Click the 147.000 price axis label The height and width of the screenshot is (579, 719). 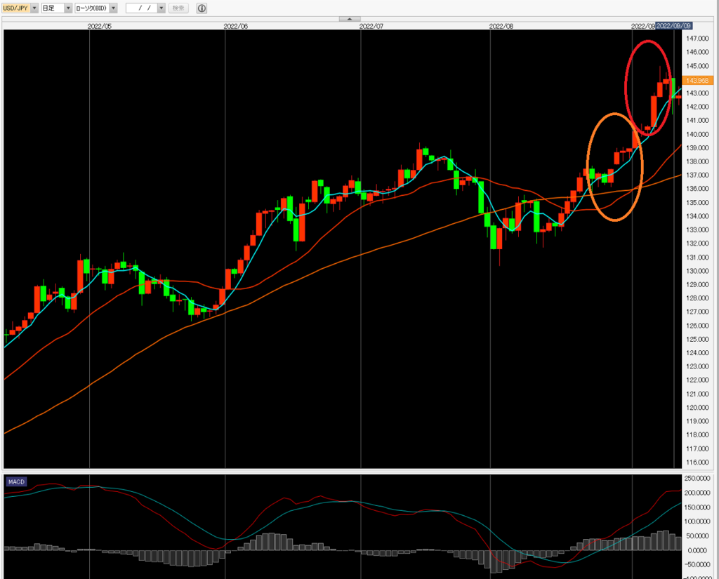698,39
